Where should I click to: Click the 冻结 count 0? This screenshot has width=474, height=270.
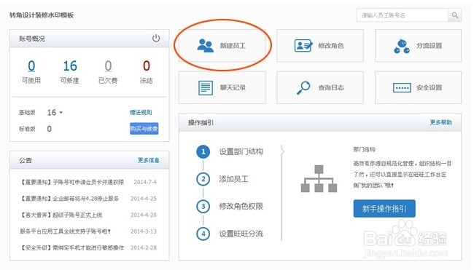click(147, 65)
